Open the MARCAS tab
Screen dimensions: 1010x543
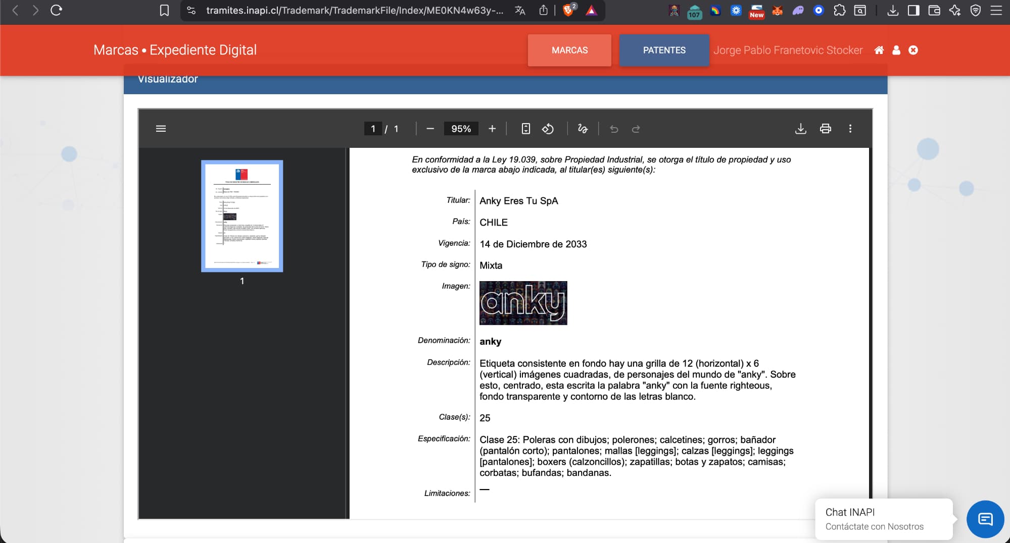(569, 50)
